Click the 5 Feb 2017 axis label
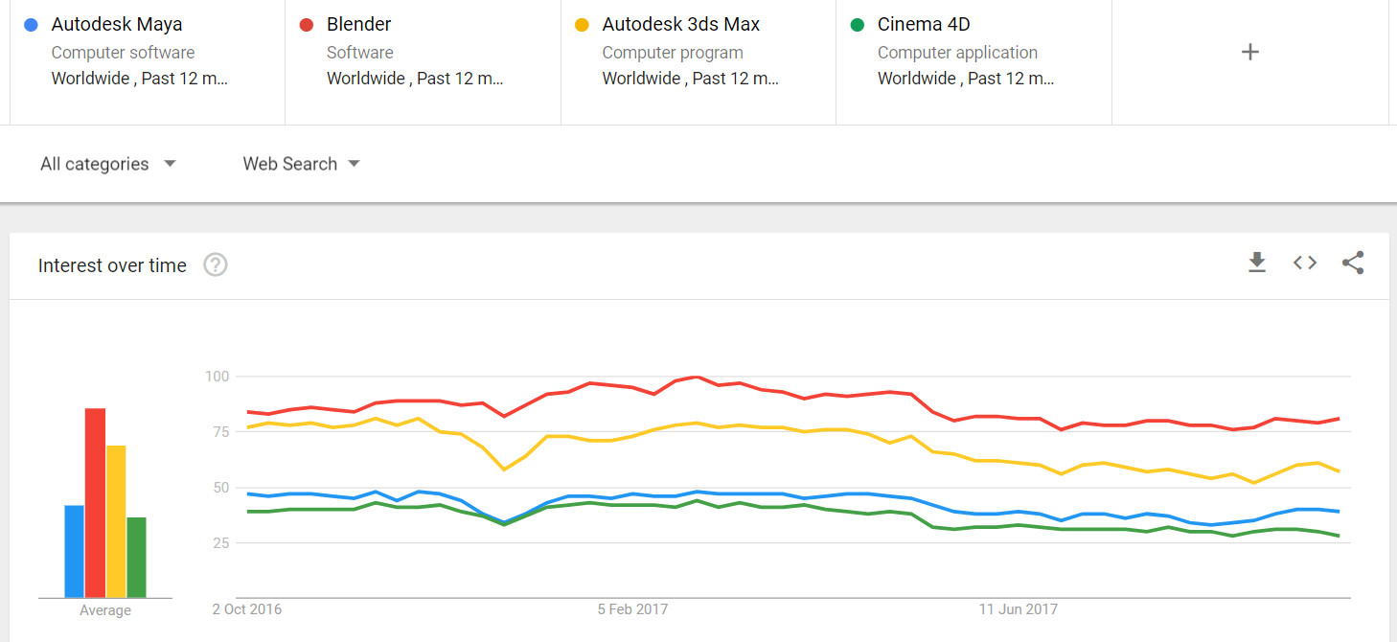The width and height of the screenshot is (1397, 642). point(632,609)
